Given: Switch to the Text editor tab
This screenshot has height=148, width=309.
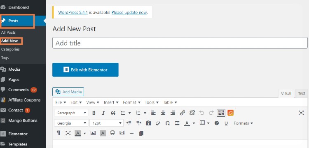Looking at the screenshot, I should (x=302, y=94).
